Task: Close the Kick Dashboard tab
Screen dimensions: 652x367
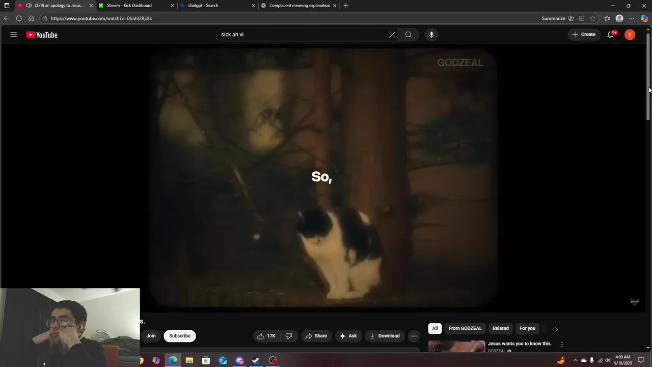Action: (x=172, y=6)
